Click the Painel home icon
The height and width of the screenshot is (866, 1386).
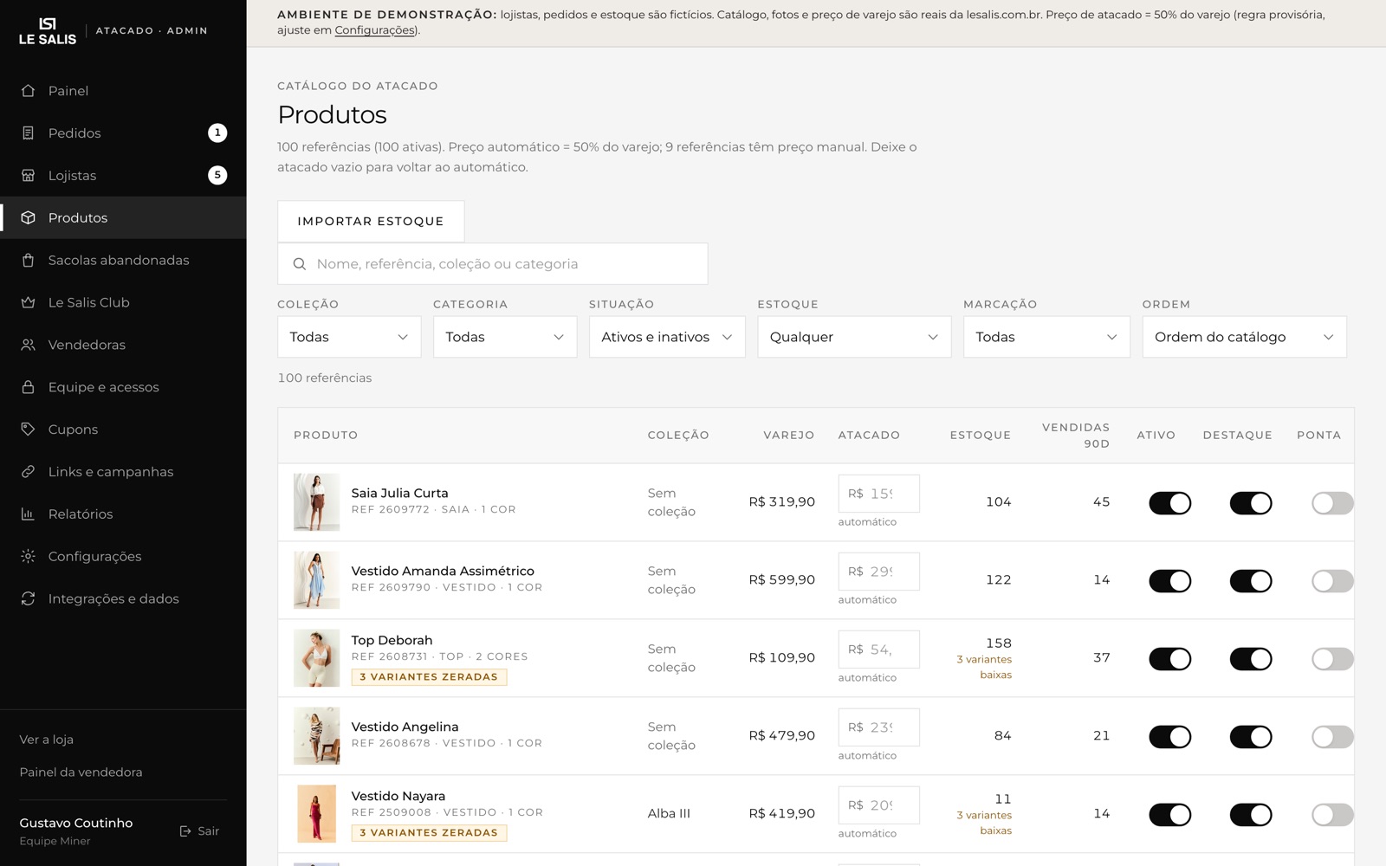(28, 91)
